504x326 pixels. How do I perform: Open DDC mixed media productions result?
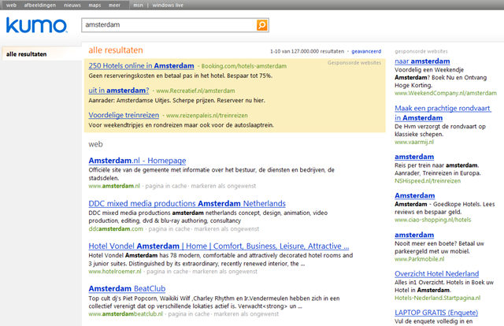point(187,203)
